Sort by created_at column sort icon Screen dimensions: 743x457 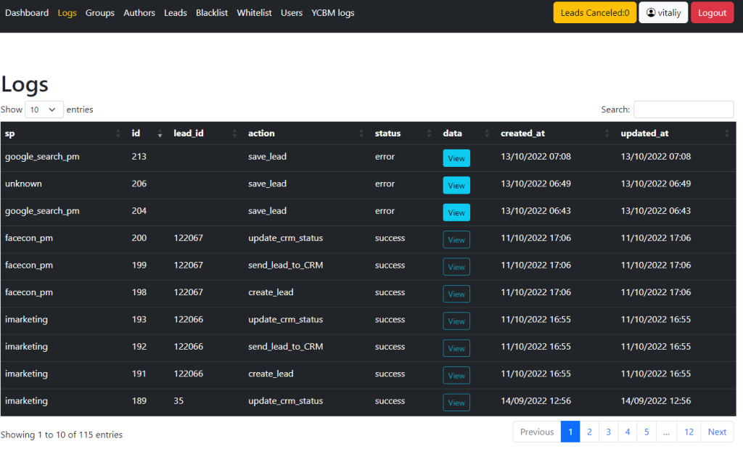607,133
